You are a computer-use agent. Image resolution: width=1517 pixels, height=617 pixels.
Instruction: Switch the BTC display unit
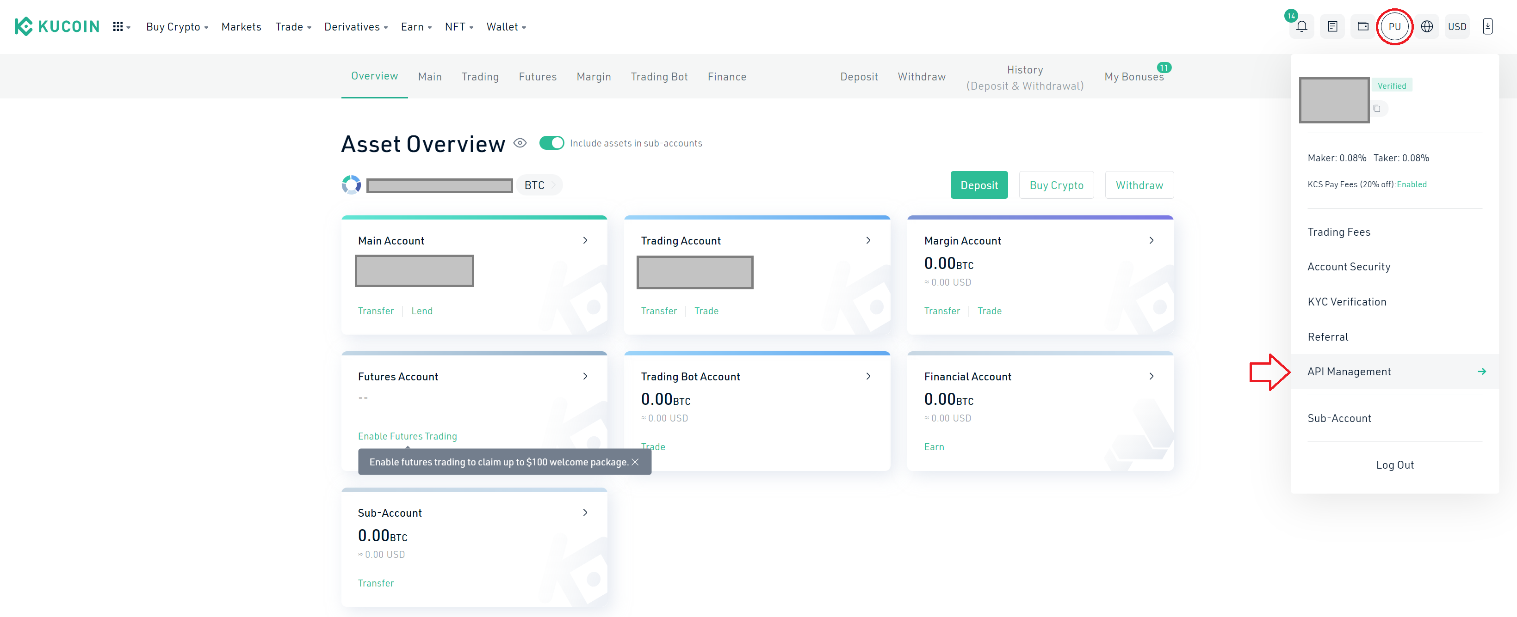(x=539, y=185)
